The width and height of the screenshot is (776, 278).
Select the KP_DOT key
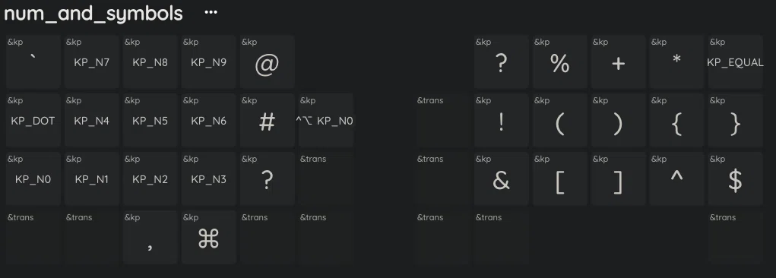tap(33, 120)
